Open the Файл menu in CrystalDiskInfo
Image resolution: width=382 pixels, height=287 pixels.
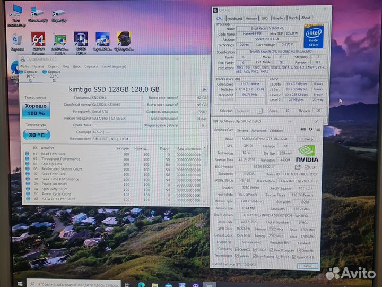coord(24,66)
